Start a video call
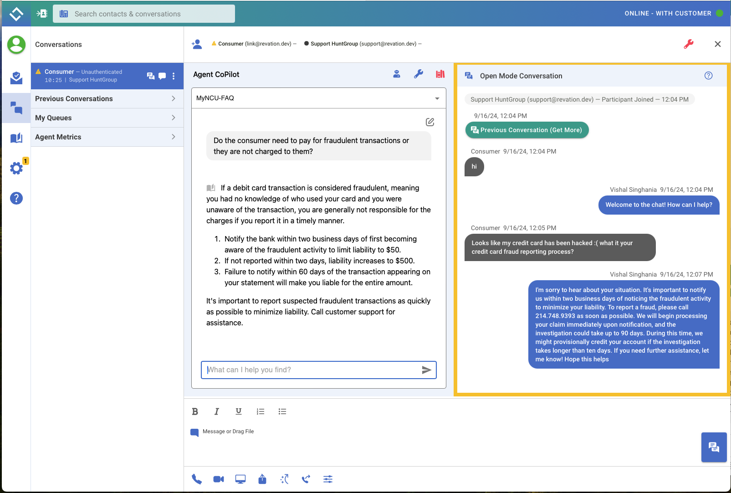731x493 pixels. (x=219, y=479)
